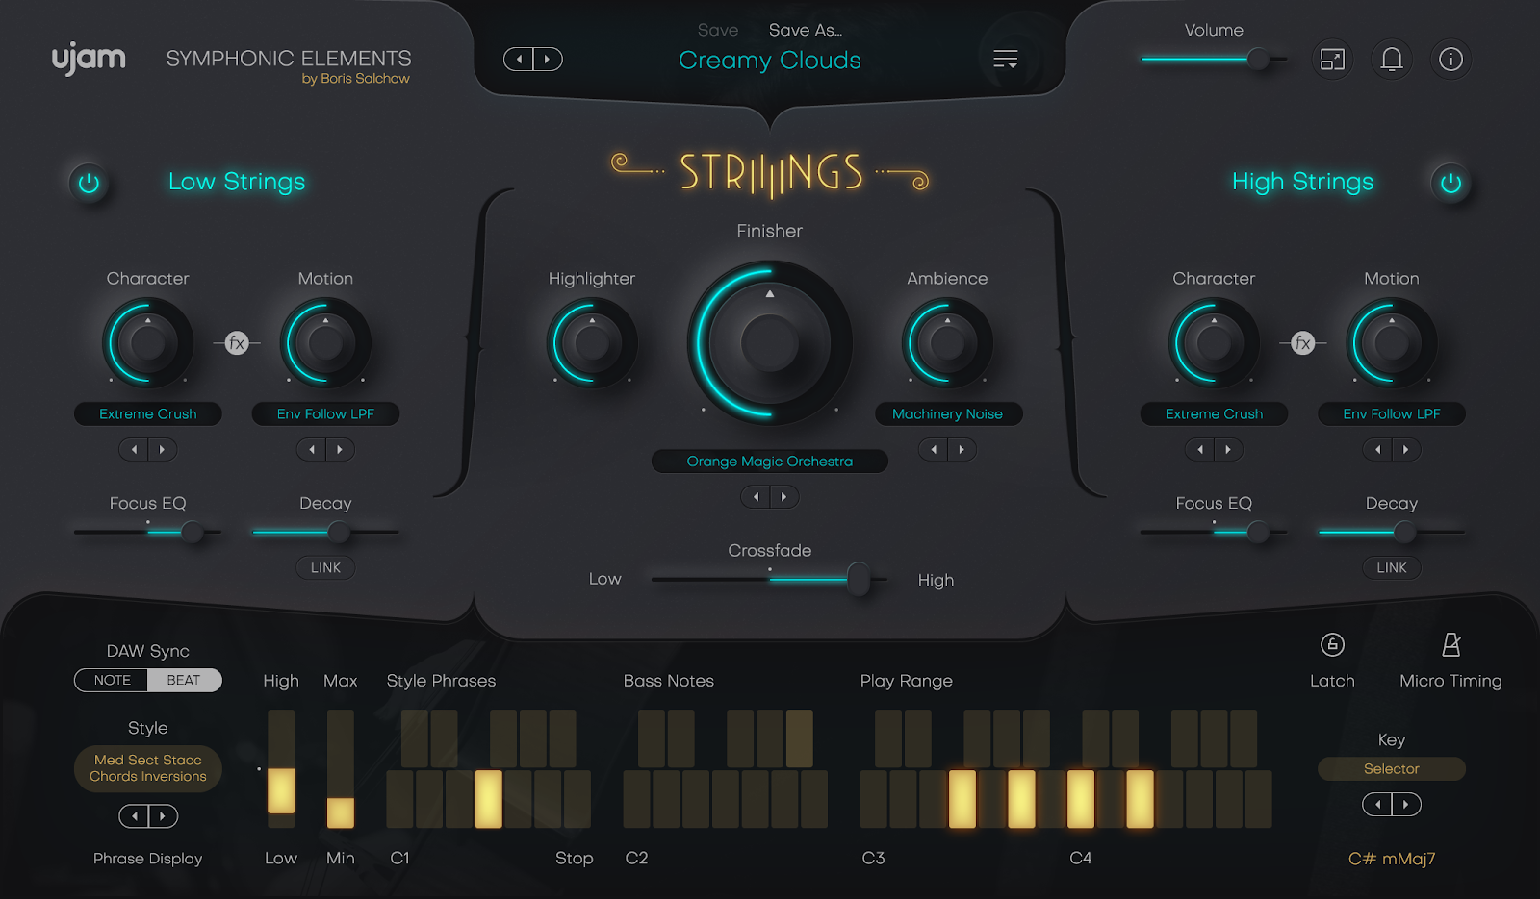Toggle Low Strings power button
Viewport: 1540px width, 899px height.
(89, 183)
